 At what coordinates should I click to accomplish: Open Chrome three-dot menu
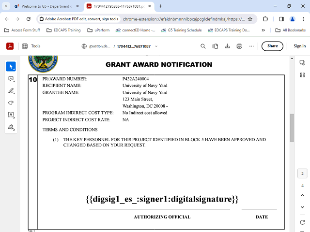click(x=303, y=19)
